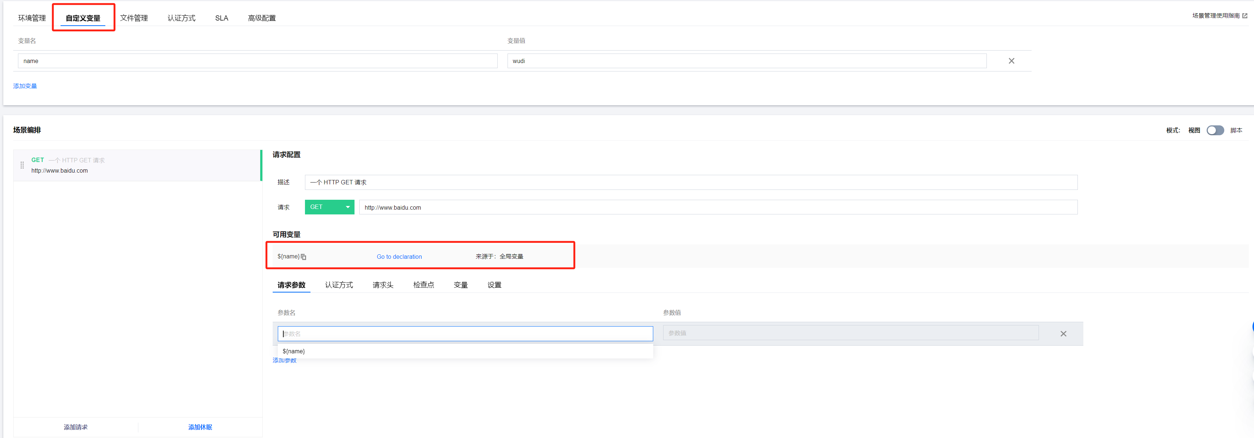The height and width of the screenshot is (438, 1254).
Task: Select the 请求头 tab
Action: coord(383,285)
